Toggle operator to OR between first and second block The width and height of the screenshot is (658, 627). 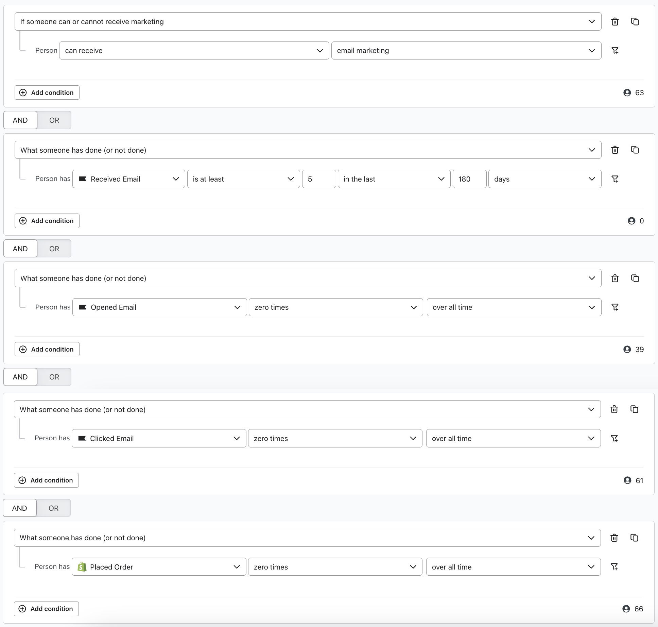pyautogui.click(x=53, y=120)
